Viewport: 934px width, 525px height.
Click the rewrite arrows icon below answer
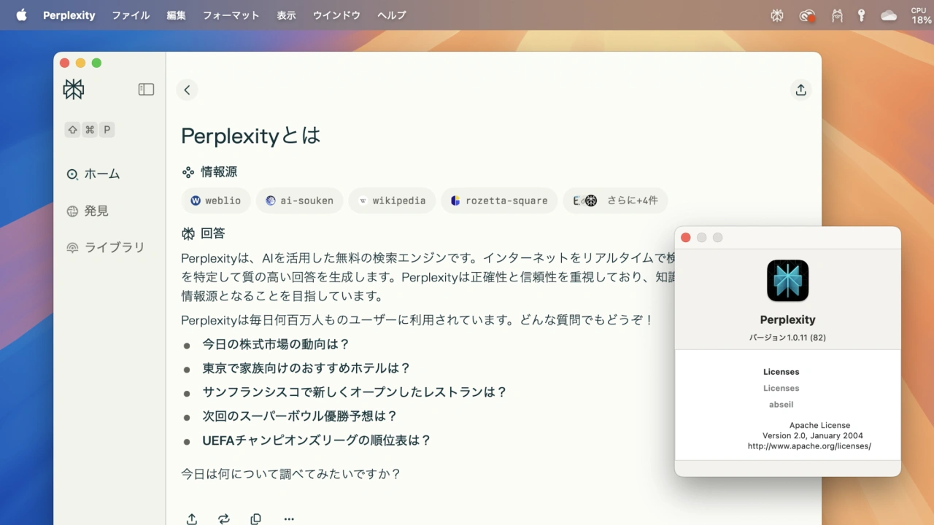point(224,519)
